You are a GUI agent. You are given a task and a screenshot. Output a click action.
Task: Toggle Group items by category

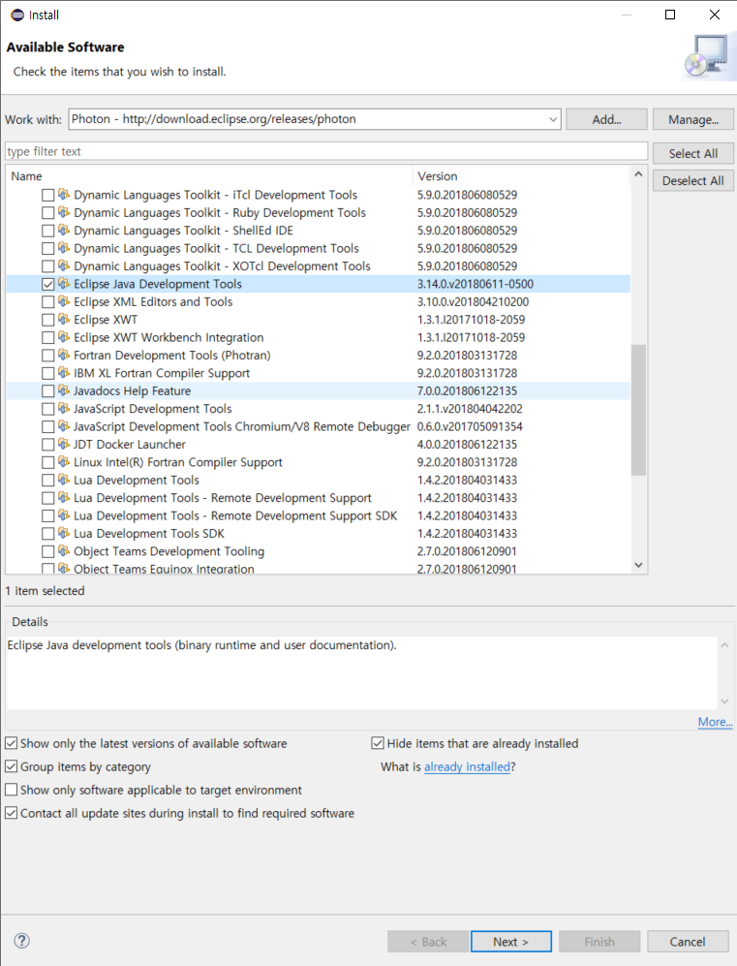pyautogui.click(x=11, y=767)
